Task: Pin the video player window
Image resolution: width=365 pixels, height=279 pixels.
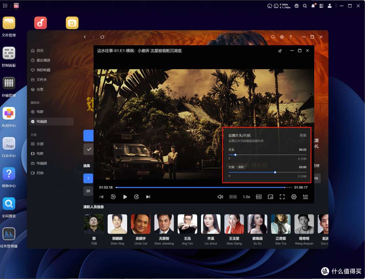Action: point(280,51)
